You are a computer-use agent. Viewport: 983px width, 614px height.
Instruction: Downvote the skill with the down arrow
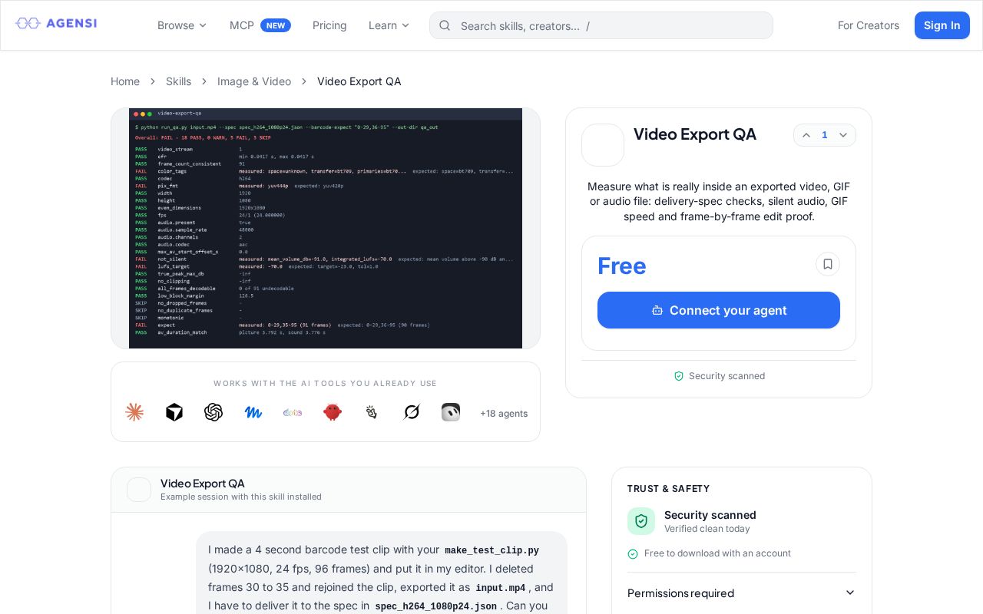pyautogui.click(x=843, y=135)
